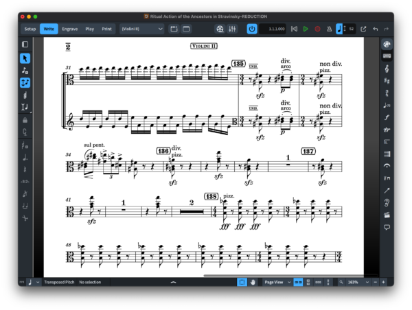Open the Ornaments trill panel
Viewport: 412px width, 310px height.
point(387,130)
